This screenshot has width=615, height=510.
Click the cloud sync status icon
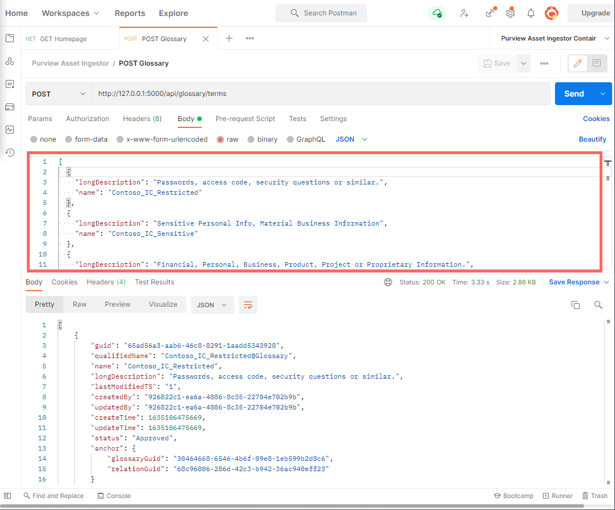(437, 13)
